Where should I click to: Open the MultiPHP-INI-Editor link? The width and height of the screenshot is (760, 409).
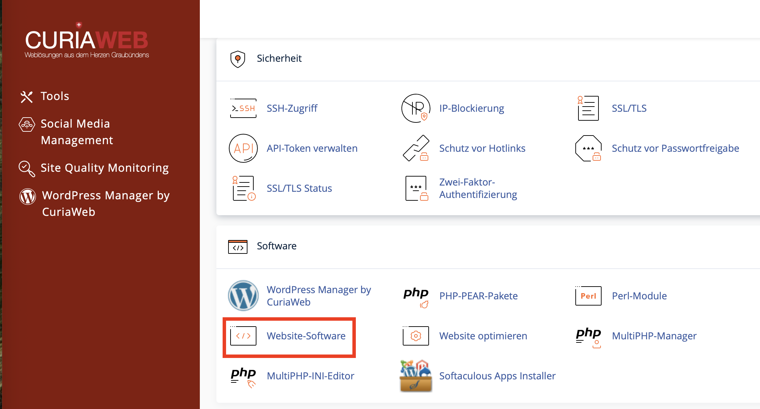[x=310, y=376]
